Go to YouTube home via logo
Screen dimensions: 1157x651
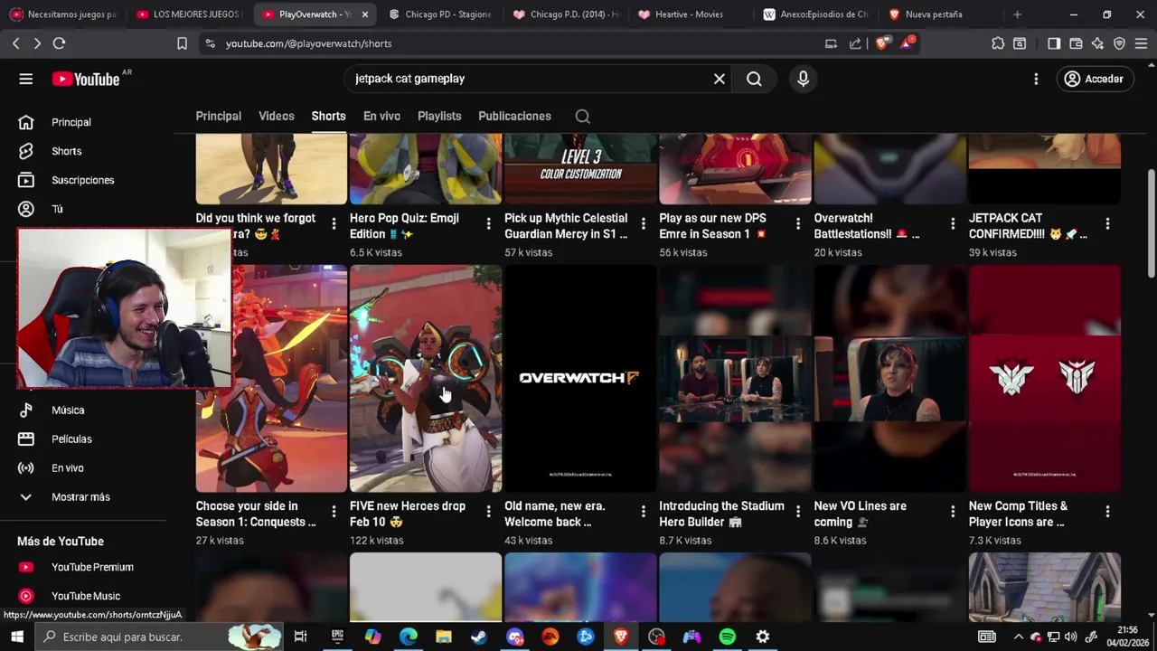(86, 79)
